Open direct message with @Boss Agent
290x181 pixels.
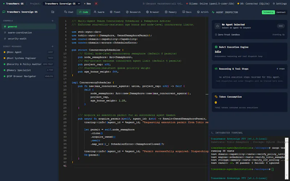pos(29,52)
